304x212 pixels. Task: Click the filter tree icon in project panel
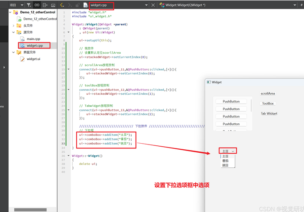pos(29,5)
